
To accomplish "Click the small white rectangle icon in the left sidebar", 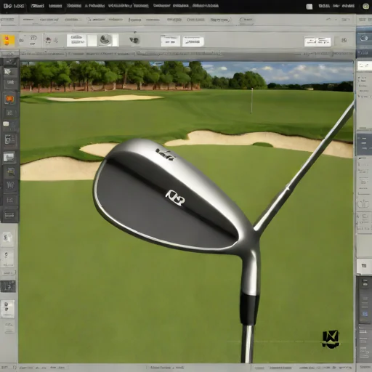I will (x=6, y=124).
